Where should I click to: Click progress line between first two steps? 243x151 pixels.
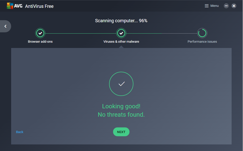point(80,33)
